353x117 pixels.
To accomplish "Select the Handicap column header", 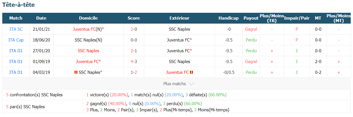I will [228, 18].
